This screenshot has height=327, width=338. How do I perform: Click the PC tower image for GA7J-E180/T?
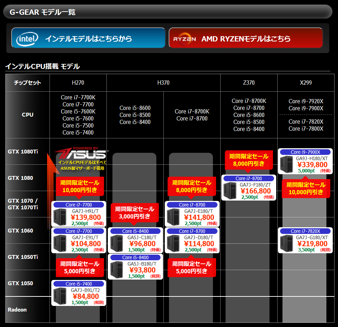click(x=173, y=217)
